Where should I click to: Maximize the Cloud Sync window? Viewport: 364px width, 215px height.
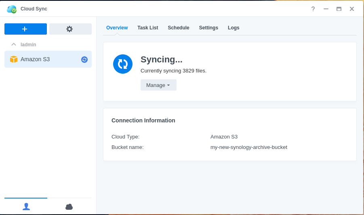click(x=339, y=9)
